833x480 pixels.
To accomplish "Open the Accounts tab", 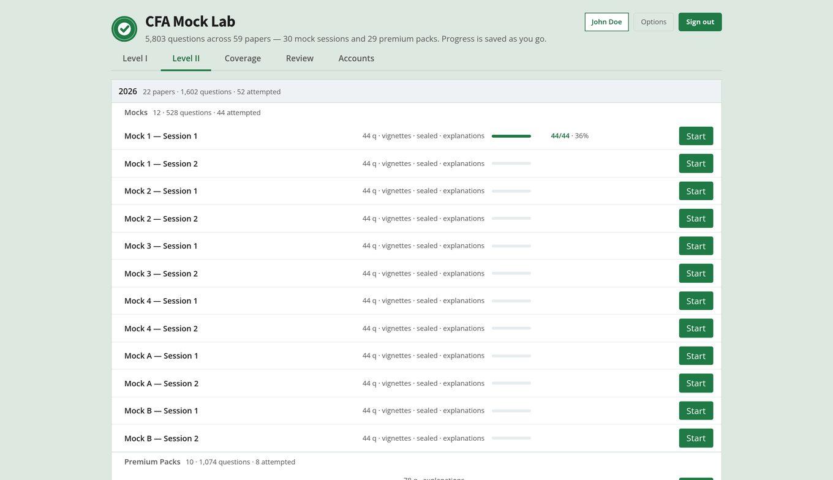I will 356,58.
